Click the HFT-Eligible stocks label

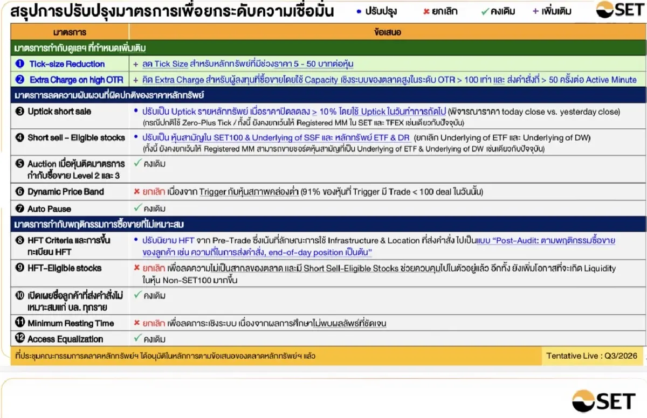(x=65, y=268)
